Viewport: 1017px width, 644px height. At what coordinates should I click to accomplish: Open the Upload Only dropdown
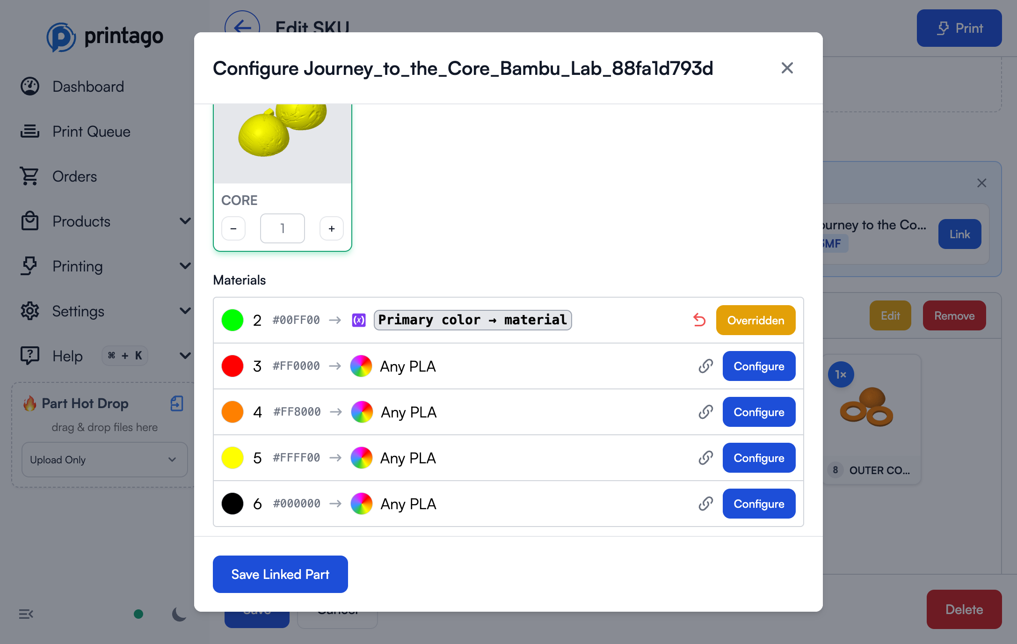104,460
